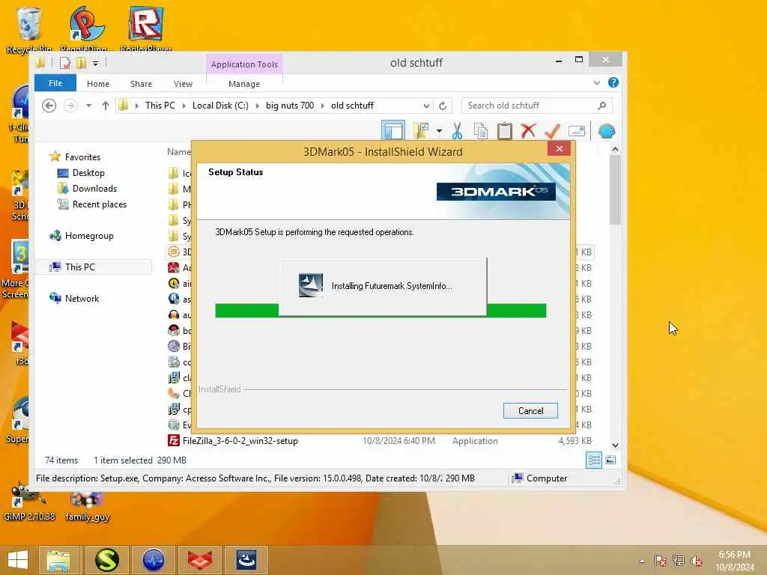
Task: Click the muted volume tray icon
Action: point(697,561)
